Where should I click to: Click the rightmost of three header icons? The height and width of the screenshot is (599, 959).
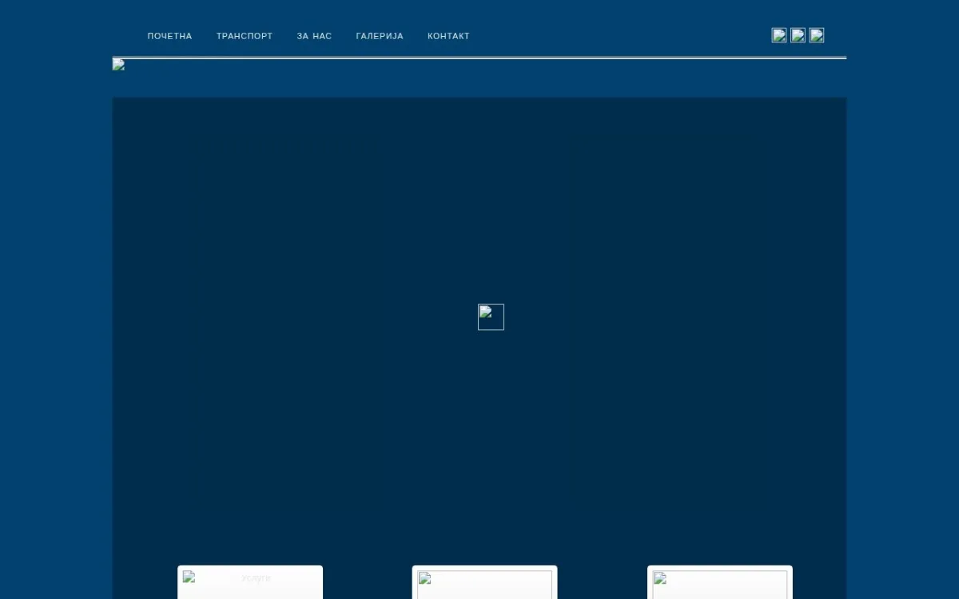[816, 35]
